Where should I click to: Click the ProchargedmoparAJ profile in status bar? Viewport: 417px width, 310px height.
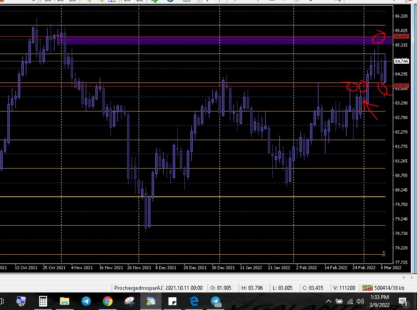pyautogui.click(x=138, y=288)
